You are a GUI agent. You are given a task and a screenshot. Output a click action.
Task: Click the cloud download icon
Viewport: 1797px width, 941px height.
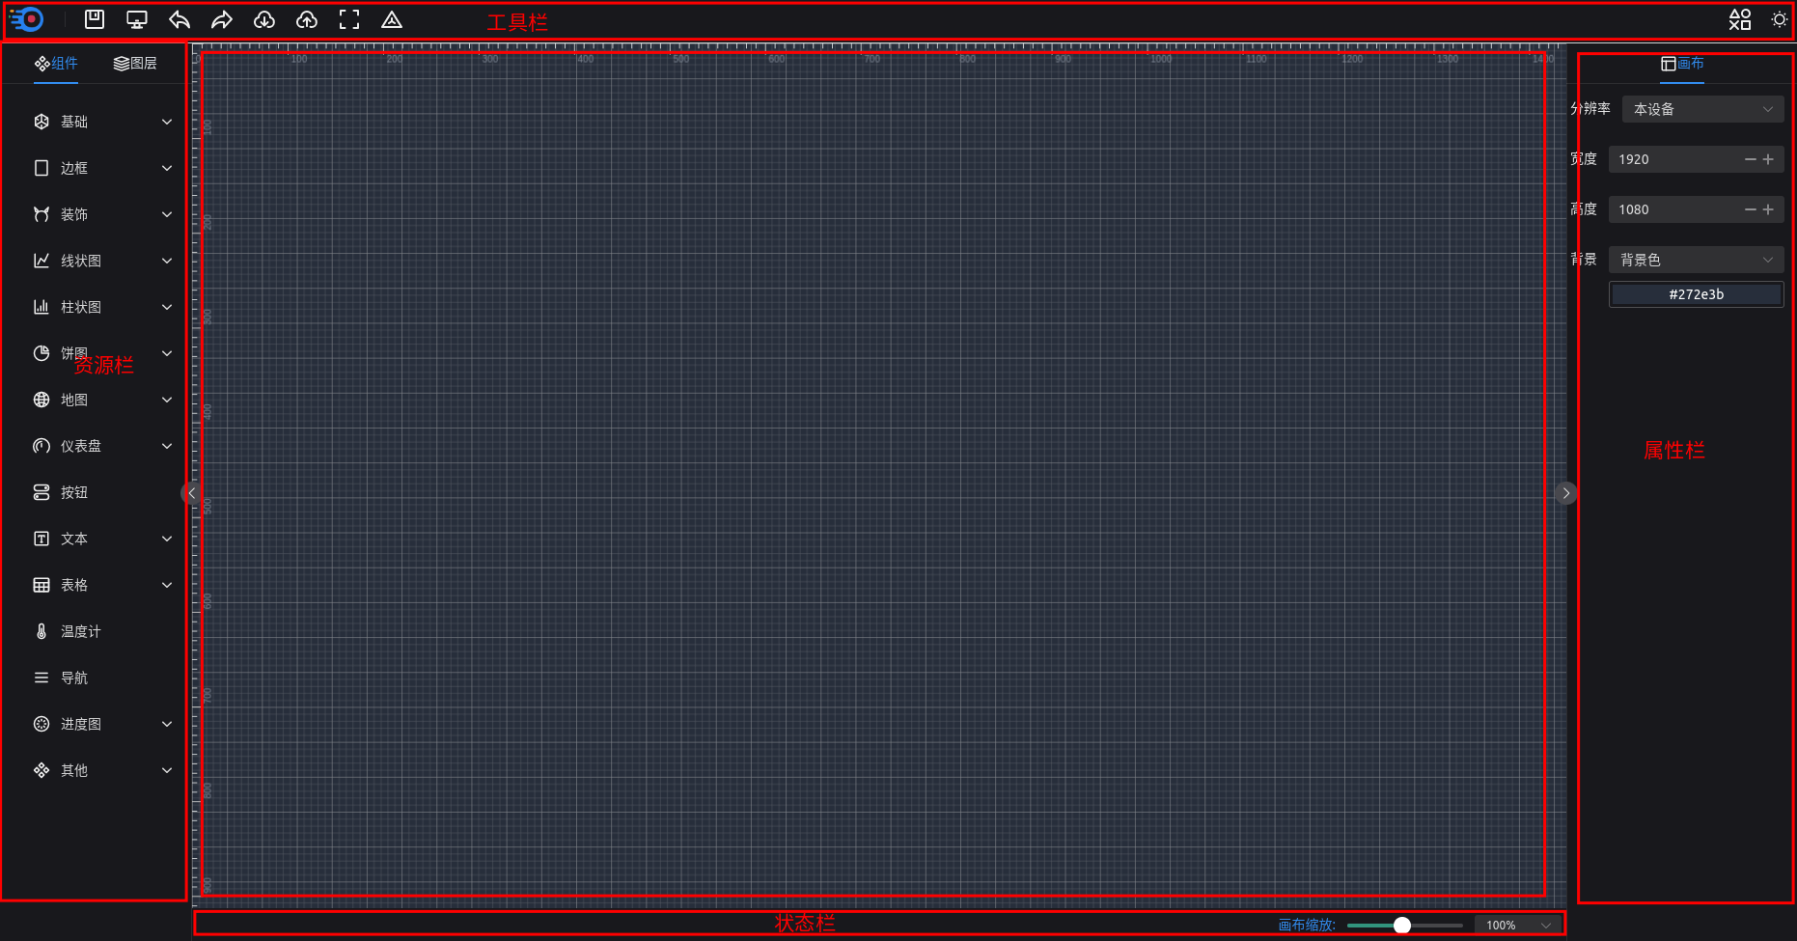pos(264,19)
